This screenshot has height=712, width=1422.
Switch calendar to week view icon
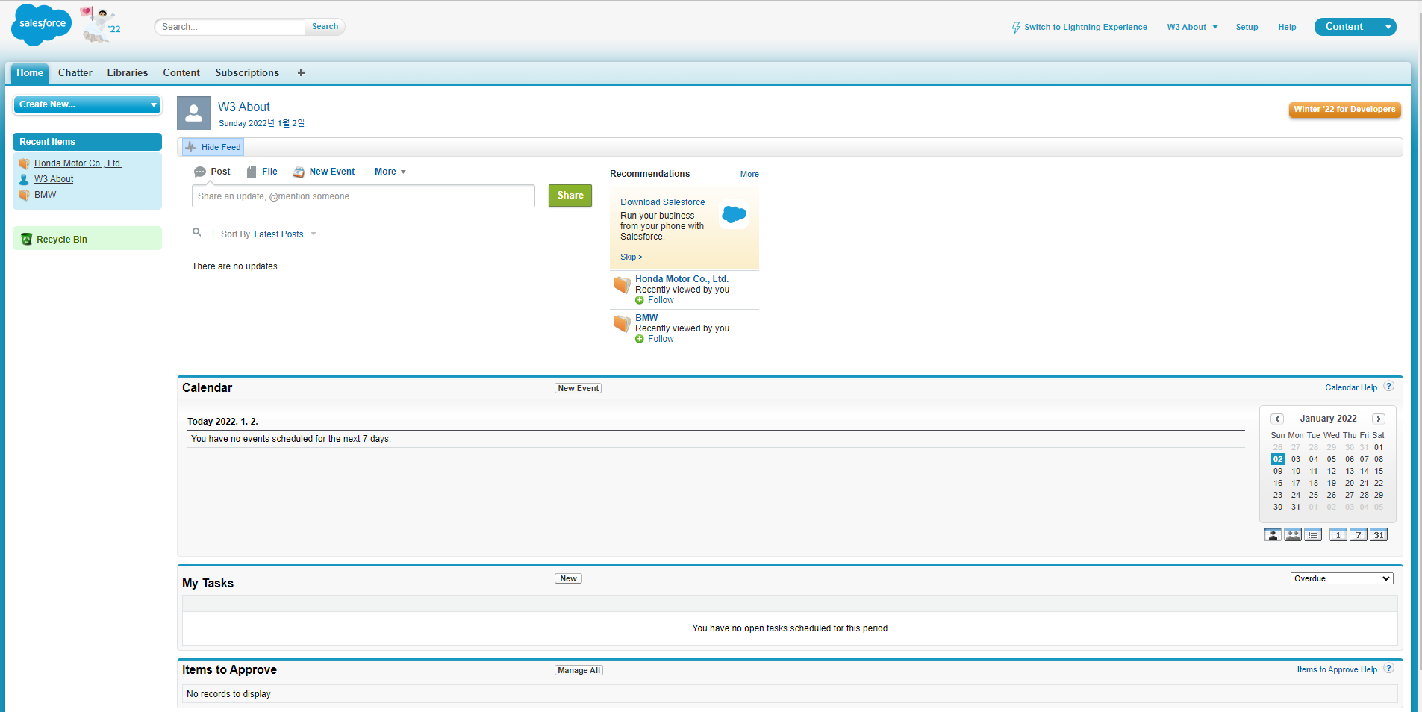coord(1359,534)
